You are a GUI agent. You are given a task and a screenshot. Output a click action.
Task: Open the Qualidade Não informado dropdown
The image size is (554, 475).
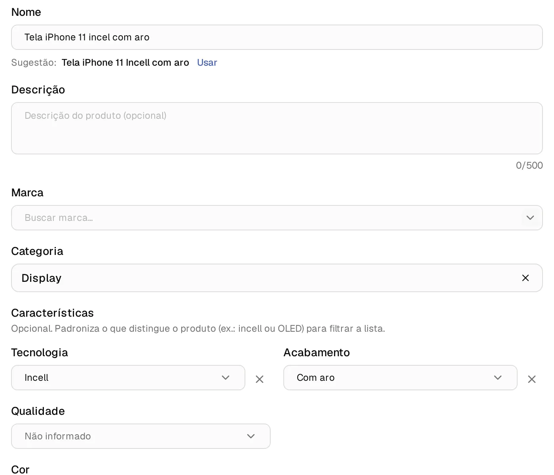[141, 436]
